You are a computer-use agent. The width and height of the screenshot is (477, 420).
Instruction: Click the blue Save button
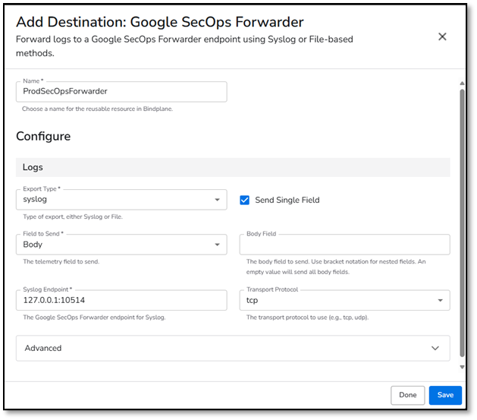tap(445, 396)
